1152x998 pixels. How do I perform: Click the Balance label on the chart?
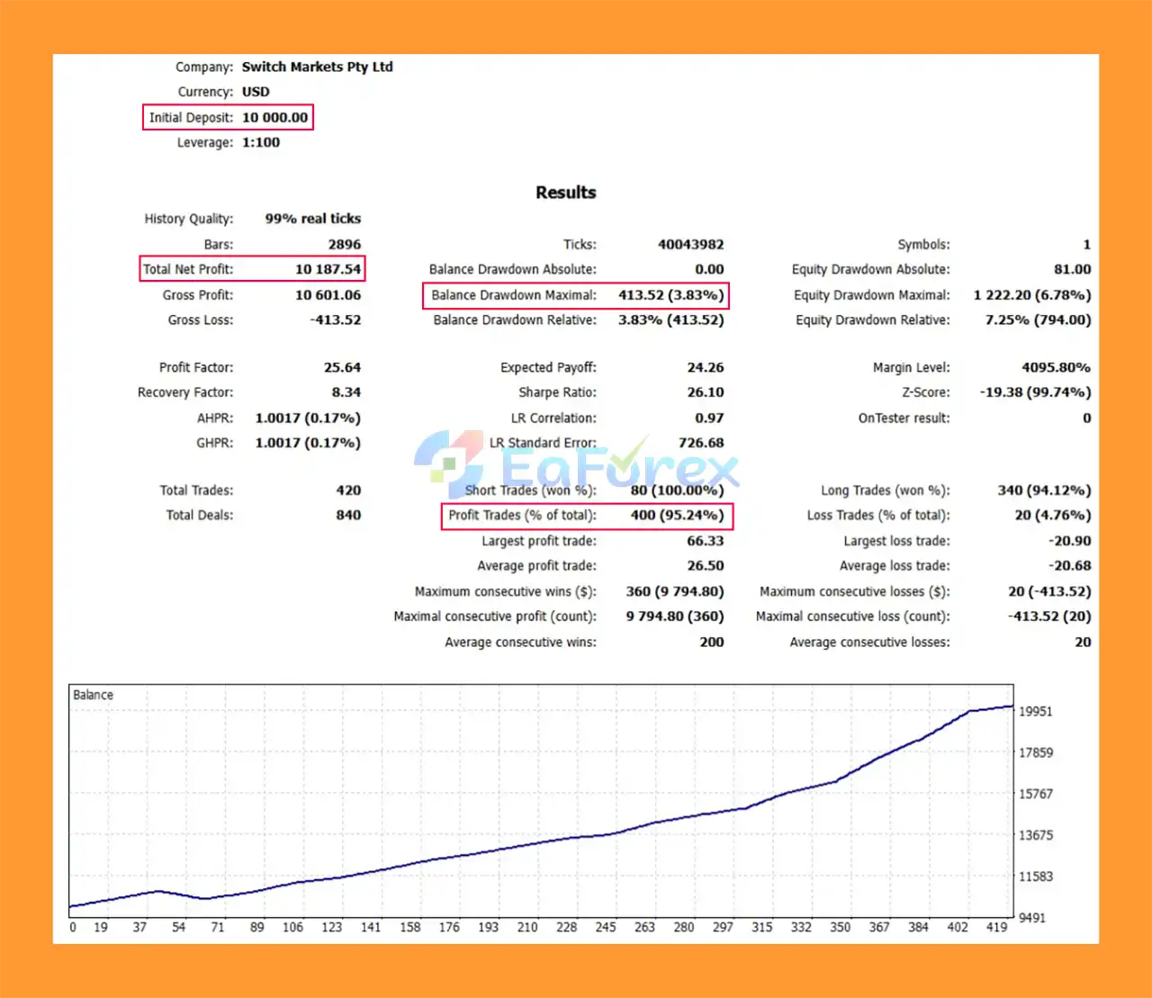(93, 695)
